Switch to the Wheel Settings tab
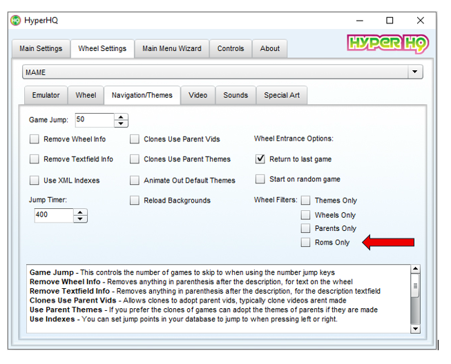 coord(102,48)
